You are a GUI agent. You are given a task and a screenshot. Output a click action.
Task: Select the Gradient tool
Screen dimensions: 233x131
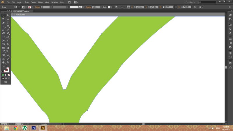pyautogui.click(x=8, y=48)
